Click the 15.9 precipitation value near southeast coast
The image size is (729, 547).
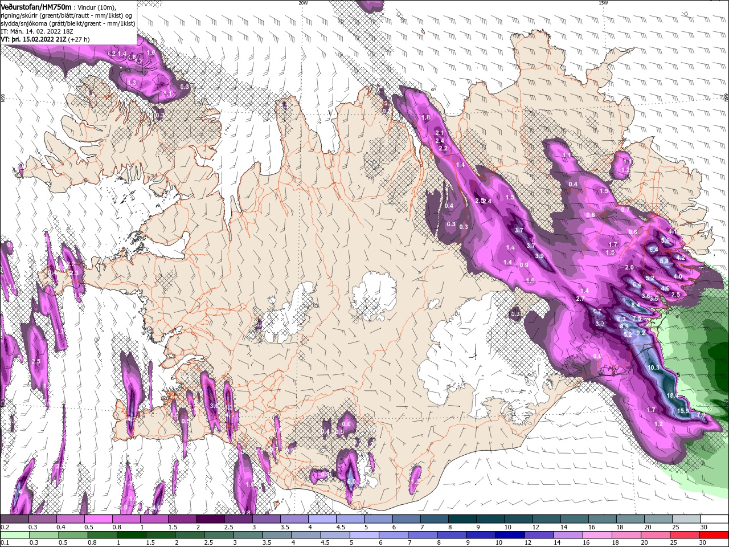[683, 411]
